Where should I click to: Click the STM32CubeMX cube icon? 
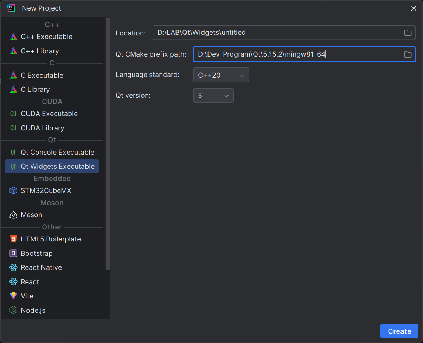(13, 190)
